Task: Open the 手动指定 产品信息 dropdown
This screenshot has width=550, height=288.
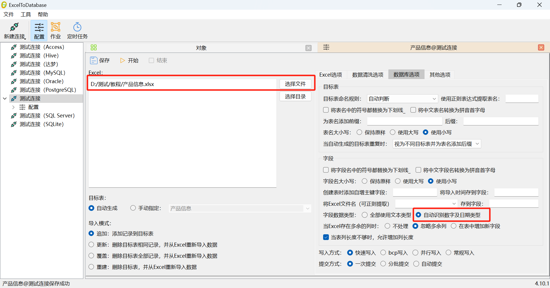Action: (x=240, y=209)
